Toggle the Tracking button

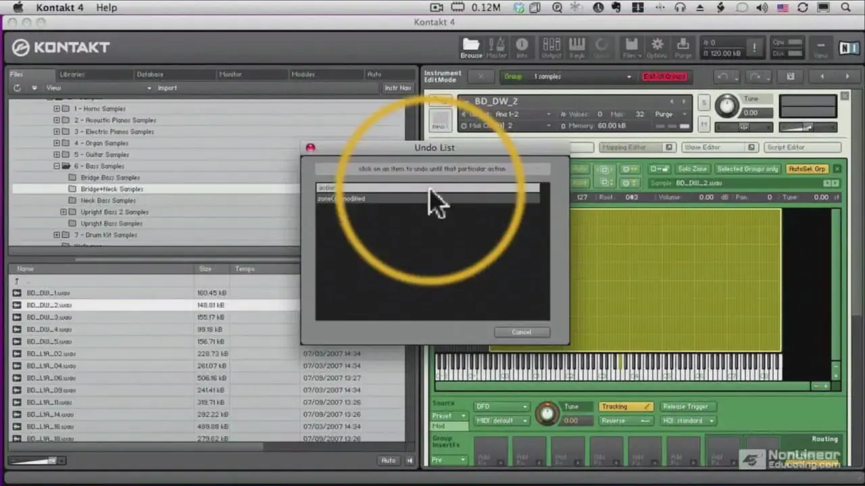point(626,406)
